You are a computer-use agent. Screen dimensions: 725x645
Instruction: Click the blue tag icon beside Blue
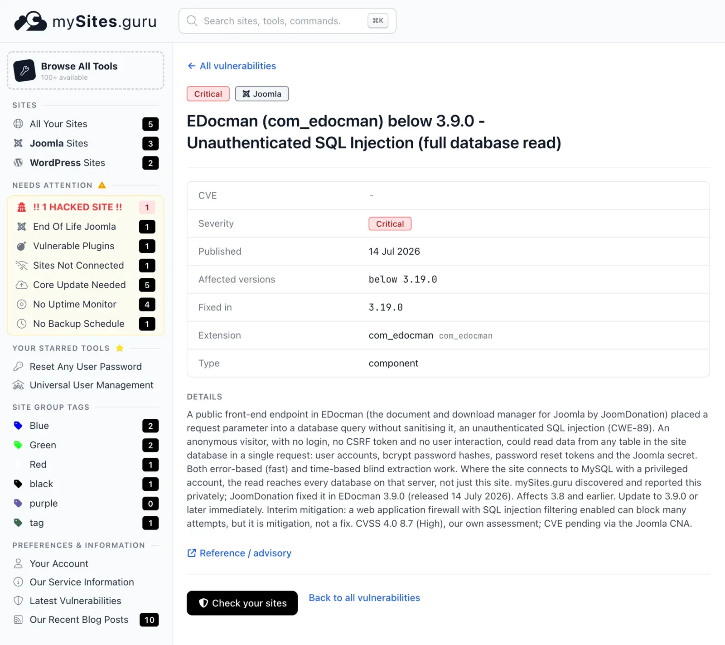18,426
